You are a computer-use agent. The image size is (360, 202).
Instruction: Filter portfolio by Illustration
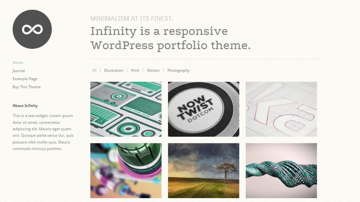tap(114, 71)
